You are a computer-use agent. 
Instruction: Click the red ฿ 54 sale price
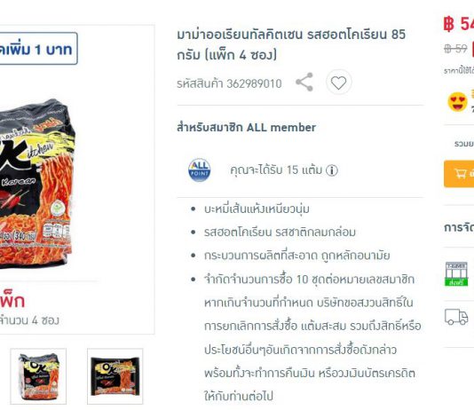459,24
